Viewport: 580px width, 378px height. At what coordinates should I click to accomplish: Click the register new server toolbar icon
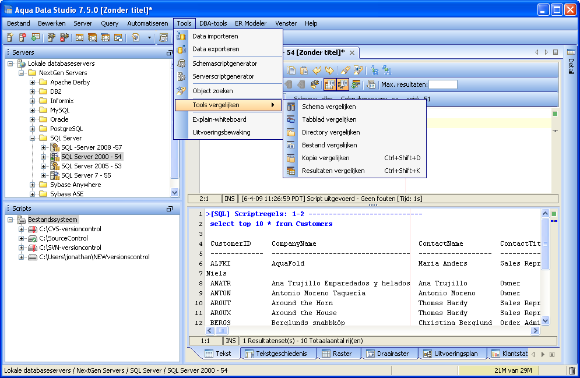click(10, 37)
